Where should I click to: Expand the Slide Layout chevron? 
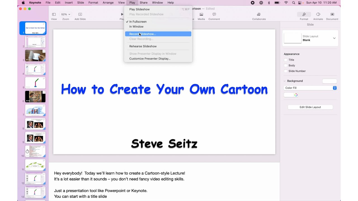[x=334, y=38]
